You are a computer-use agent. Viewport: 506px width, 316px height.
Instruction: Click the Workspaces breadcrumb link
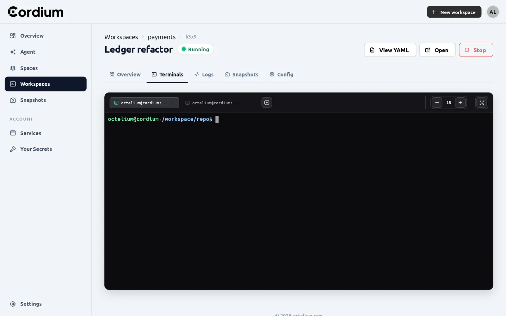pos(121,37)
